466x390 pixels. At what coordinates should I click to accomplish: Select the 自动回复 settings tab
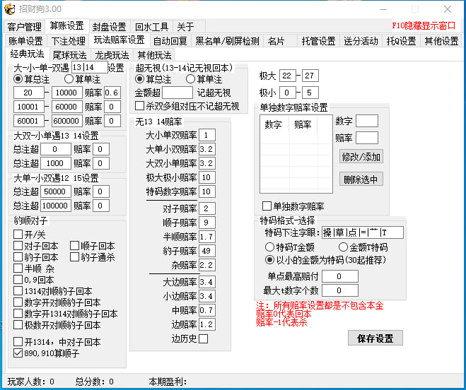tap(170, 41)
